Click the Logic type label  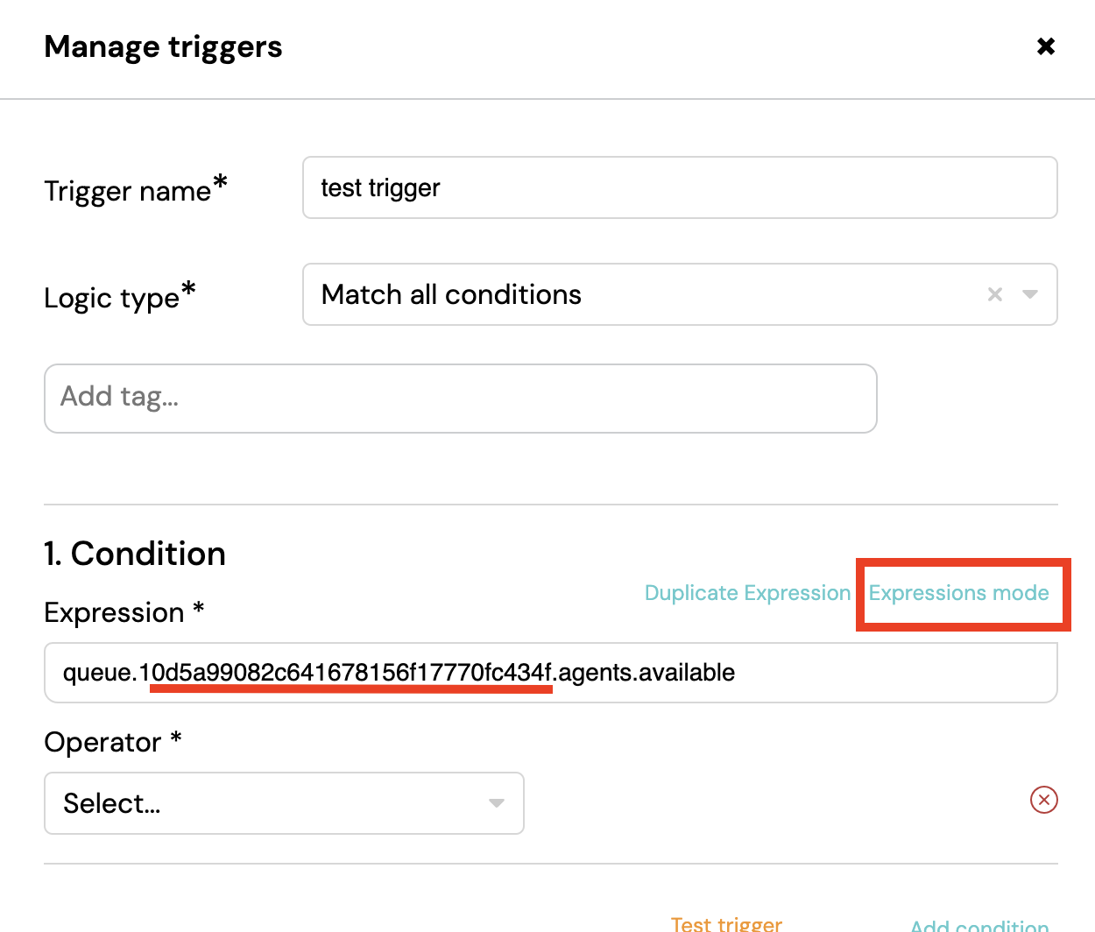coord(120,297)
